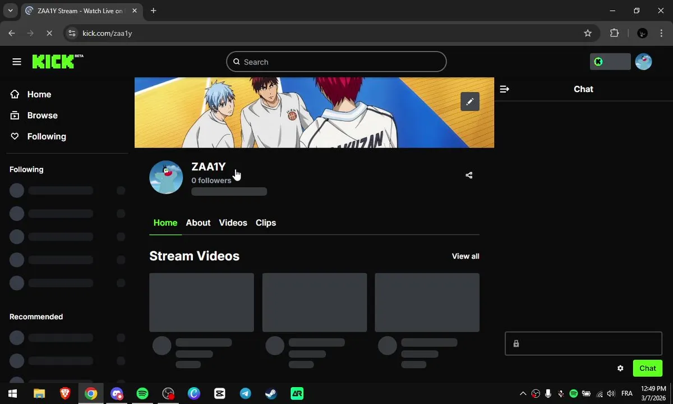The image size is (673, 404).
Task: Open the tab search dropdown arrow
Action: tap(10, 11)
